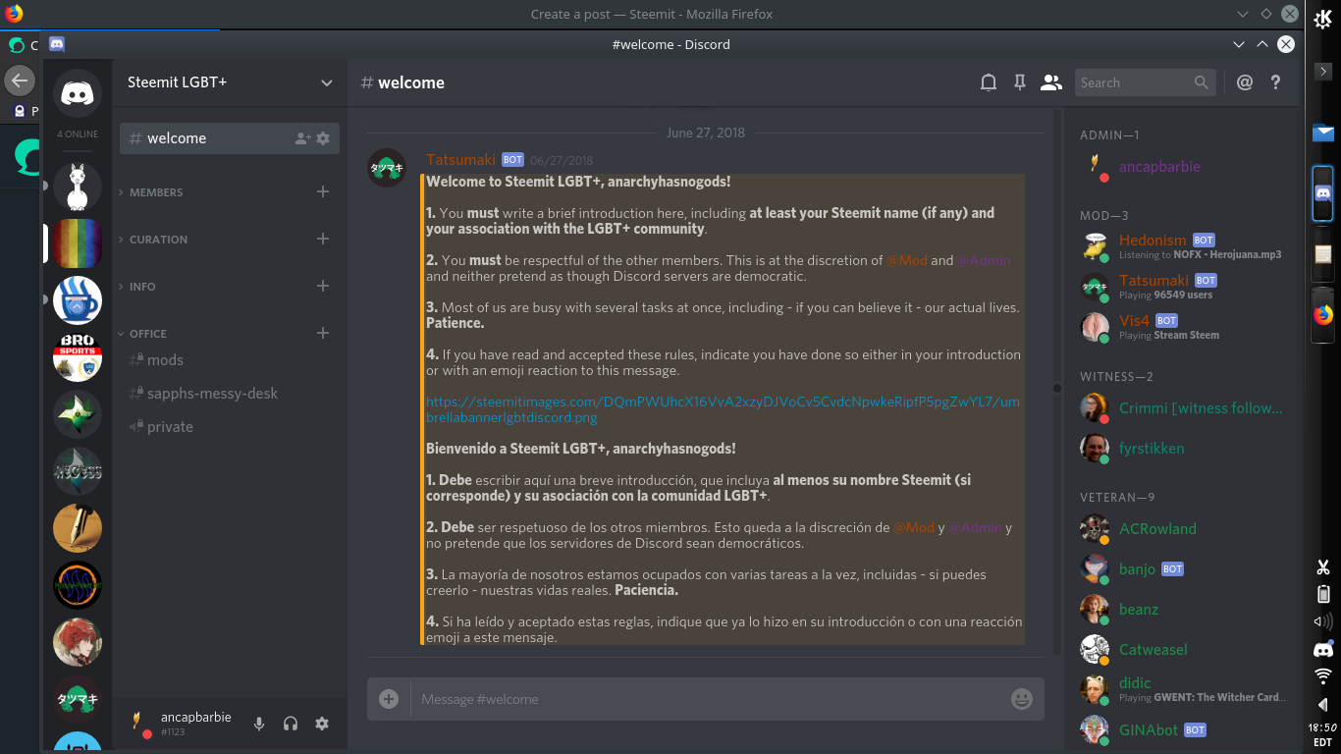Open the red-haired anime avatar server

78,642
